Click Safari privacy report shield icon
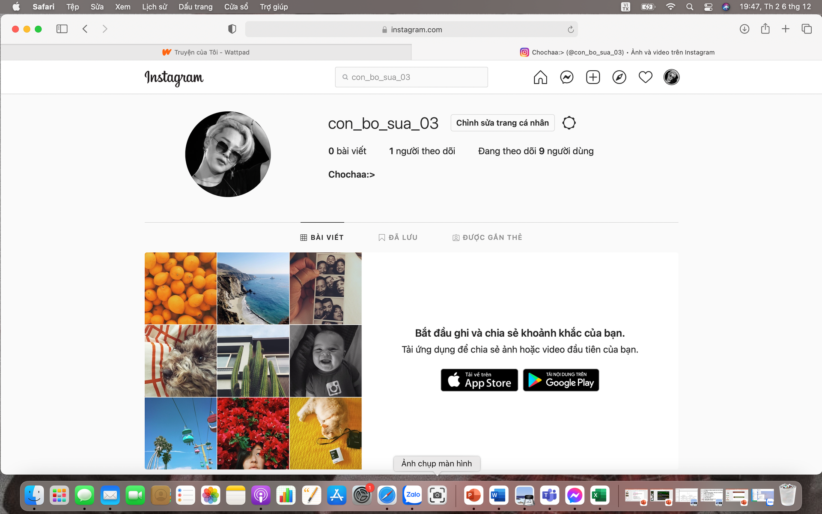 [x=232, y=29]
